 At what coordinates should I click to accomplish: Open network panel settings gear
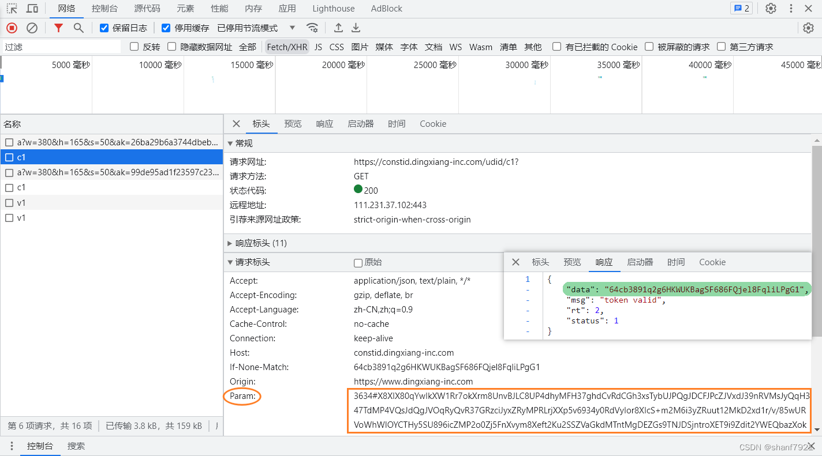pos(809,28)
